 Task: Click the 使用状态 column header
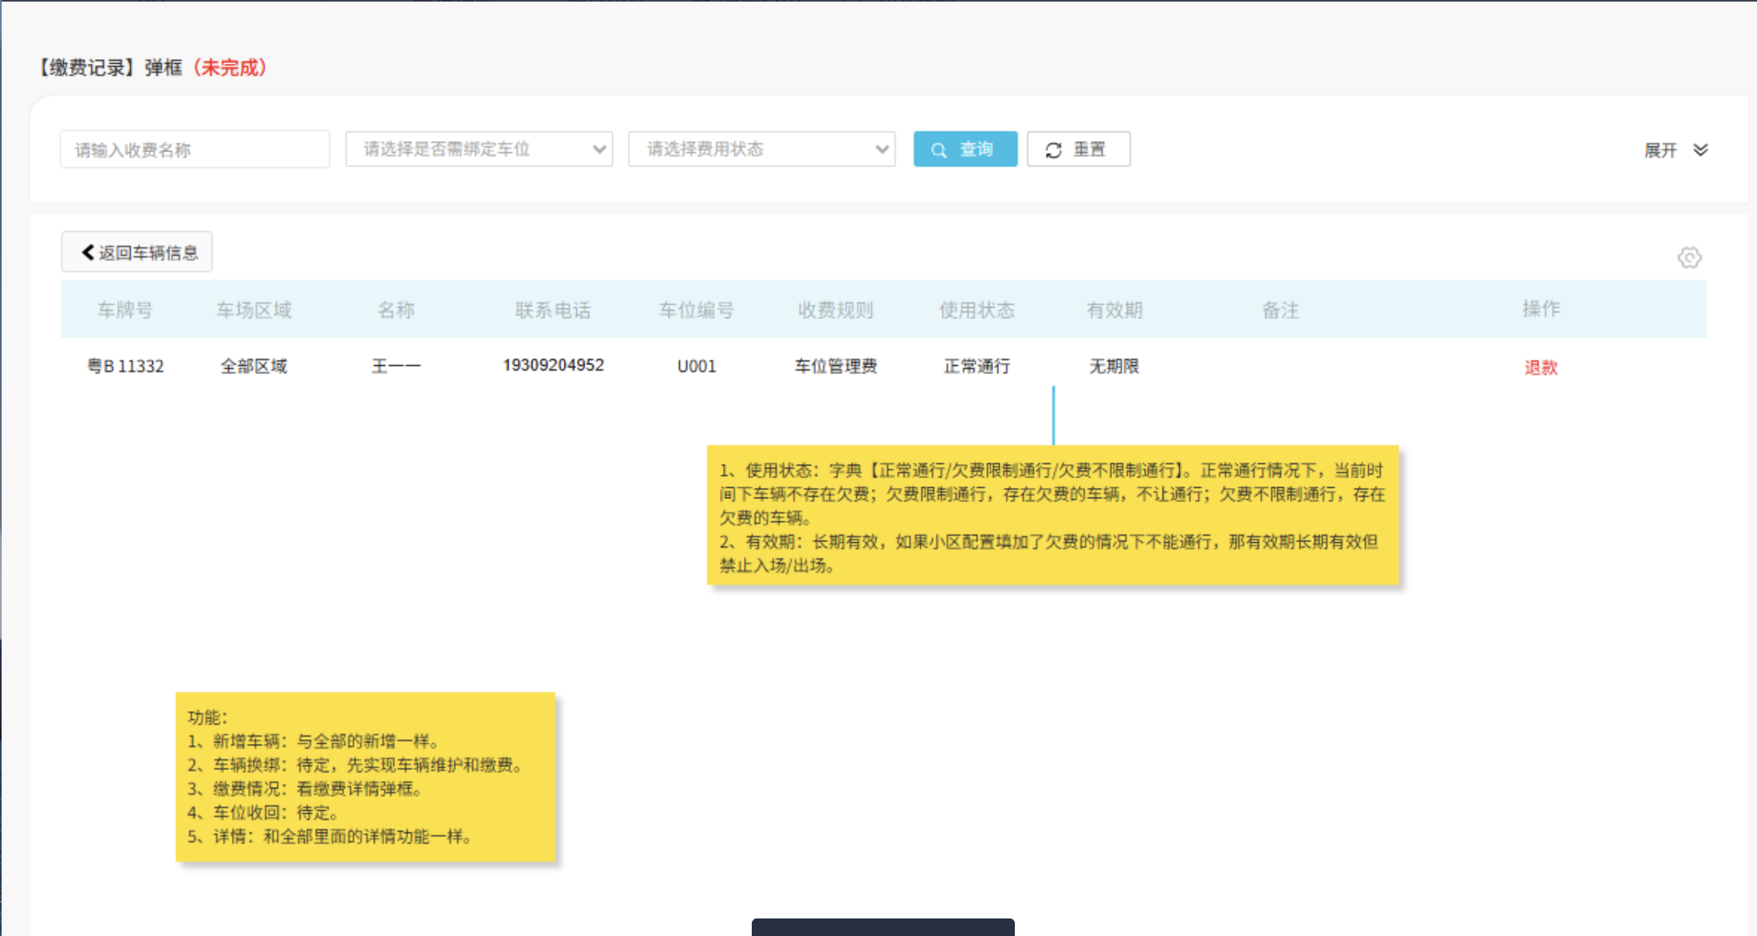[976, 309]
